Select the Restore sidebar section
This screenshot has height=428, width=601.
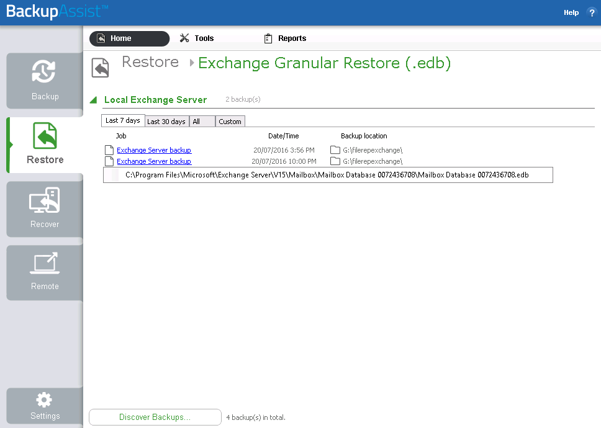(x=45, y=145)
